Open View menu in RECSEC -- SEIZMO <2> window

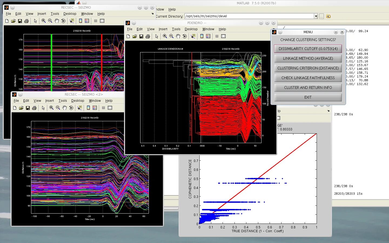37,101
